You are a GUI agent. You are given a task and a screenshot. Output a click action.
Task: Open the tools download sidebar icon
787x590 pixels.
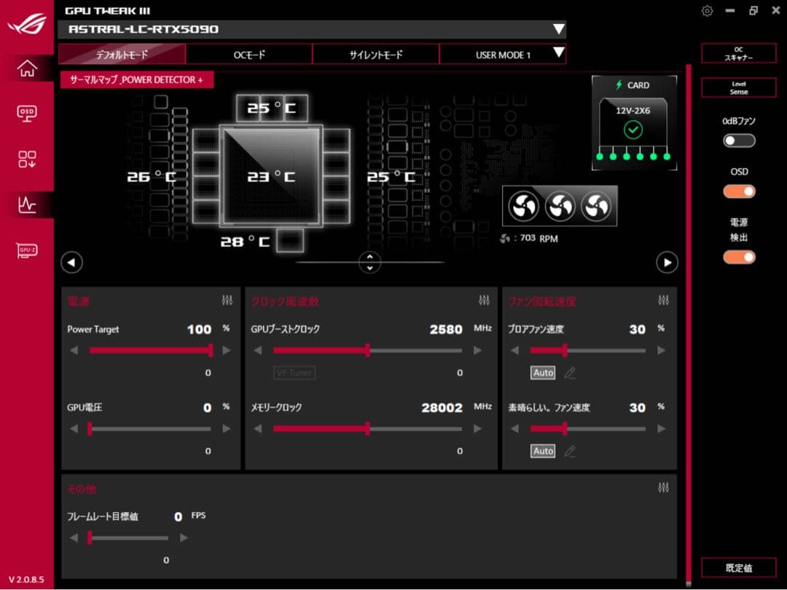(27, 159)
